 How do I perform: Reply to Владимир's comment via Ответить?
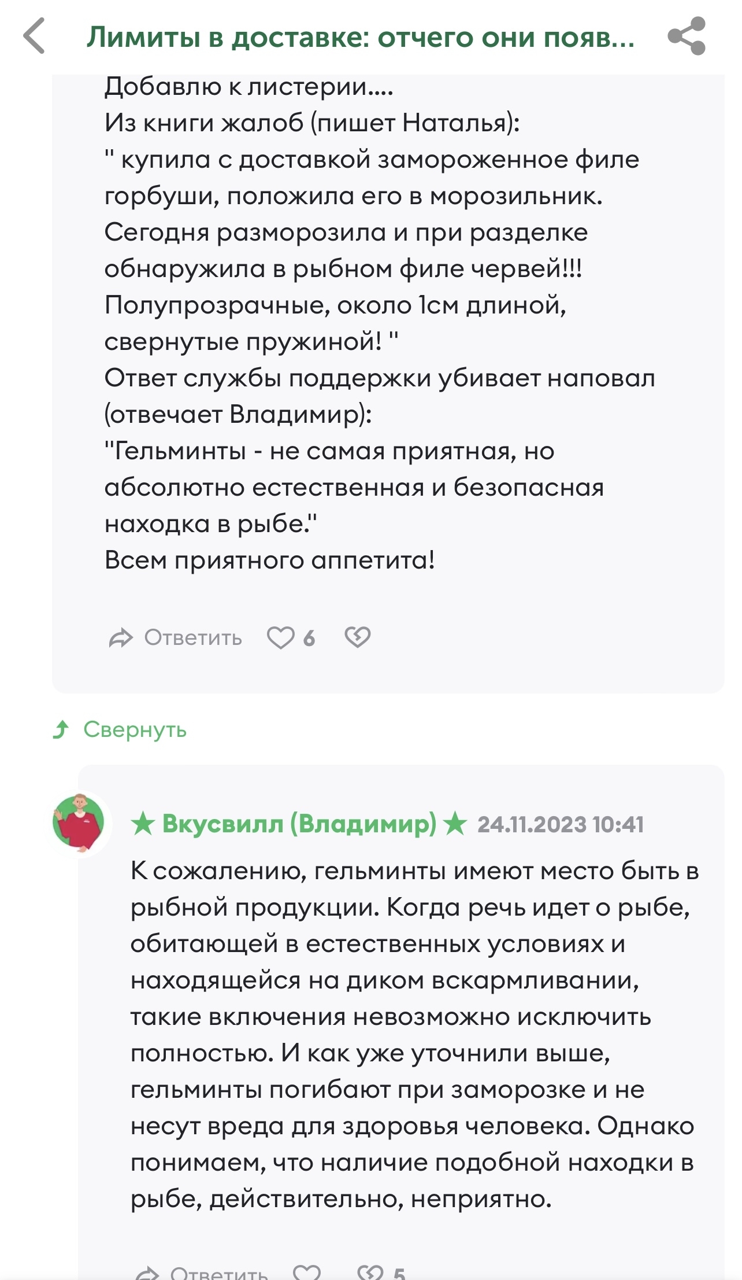pos(218,1272)
